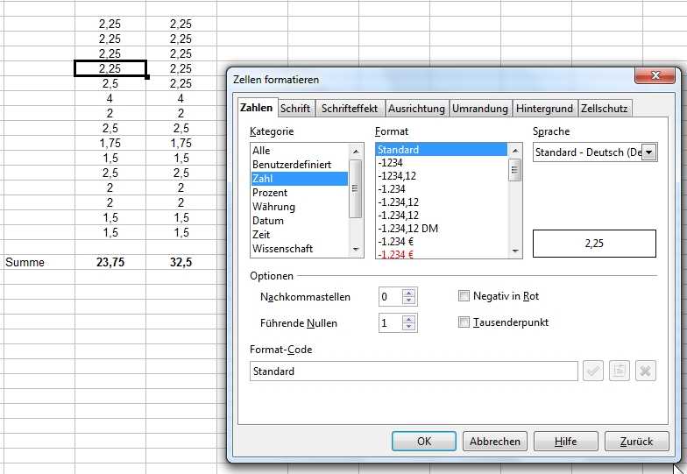Go to the Hintergrund tab
This screenshot has width=687, height=474.
point(544,109)
